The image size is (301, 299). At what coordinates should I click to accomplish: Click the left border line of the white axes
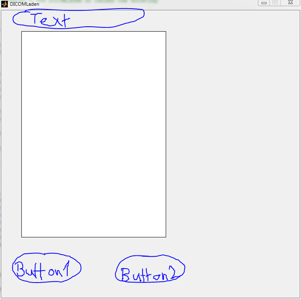tap(21, 134)
